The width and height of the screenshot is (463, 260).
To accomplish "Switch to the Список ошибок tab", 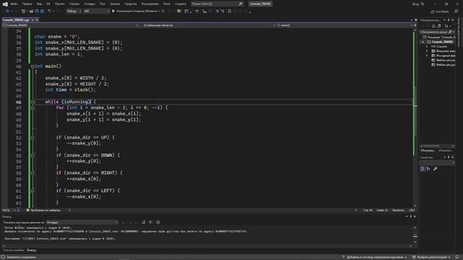I will 14,251.
